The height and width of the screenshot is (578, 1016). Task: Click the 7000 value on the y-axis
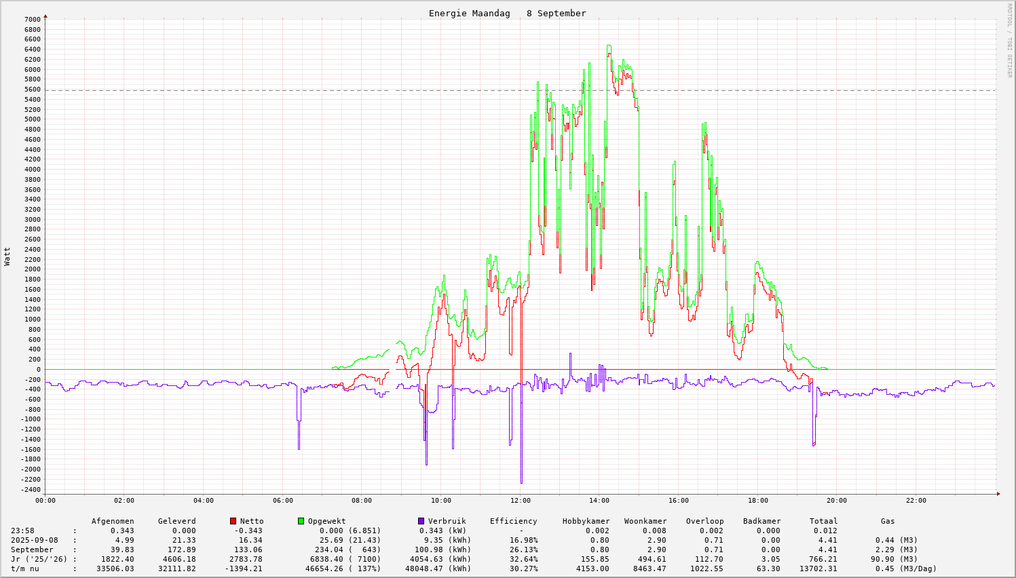click(33, 19)
